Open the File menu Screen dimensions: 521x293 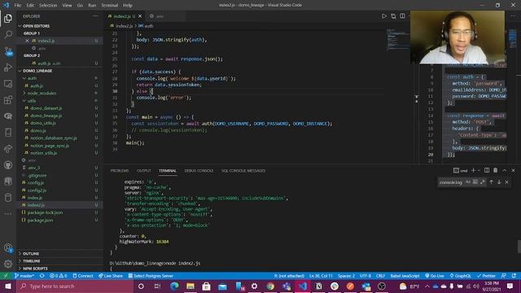point(18,6)
